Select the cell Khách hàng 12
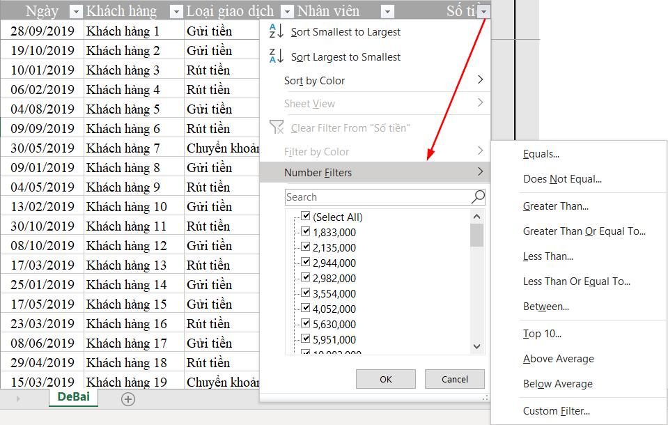 [x=134, y=245]
